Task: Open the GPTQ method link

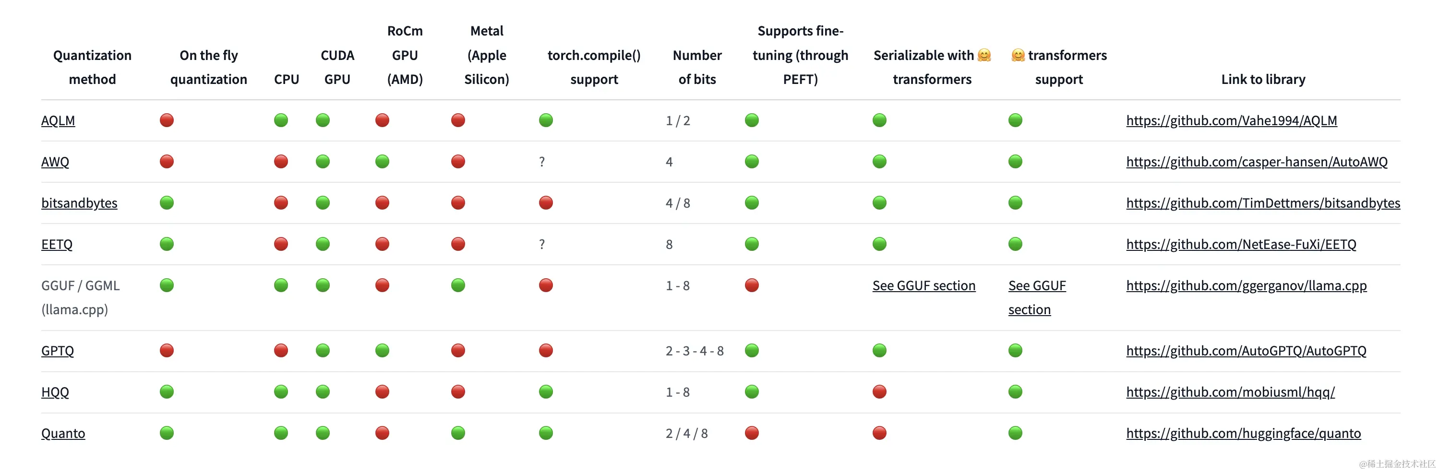Action: (58, 351)
